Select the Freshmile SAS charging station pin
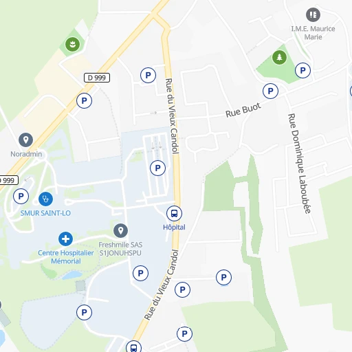Screen dimensions: 352x352 click(120, 230)
